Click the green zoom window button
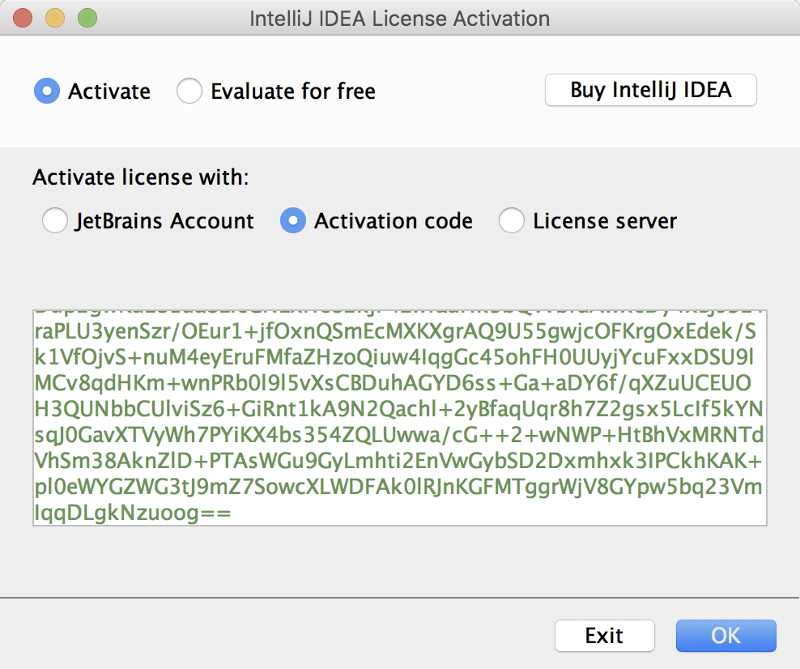The image size is (800, 669). pyautogui.click(x=87, y=18)
